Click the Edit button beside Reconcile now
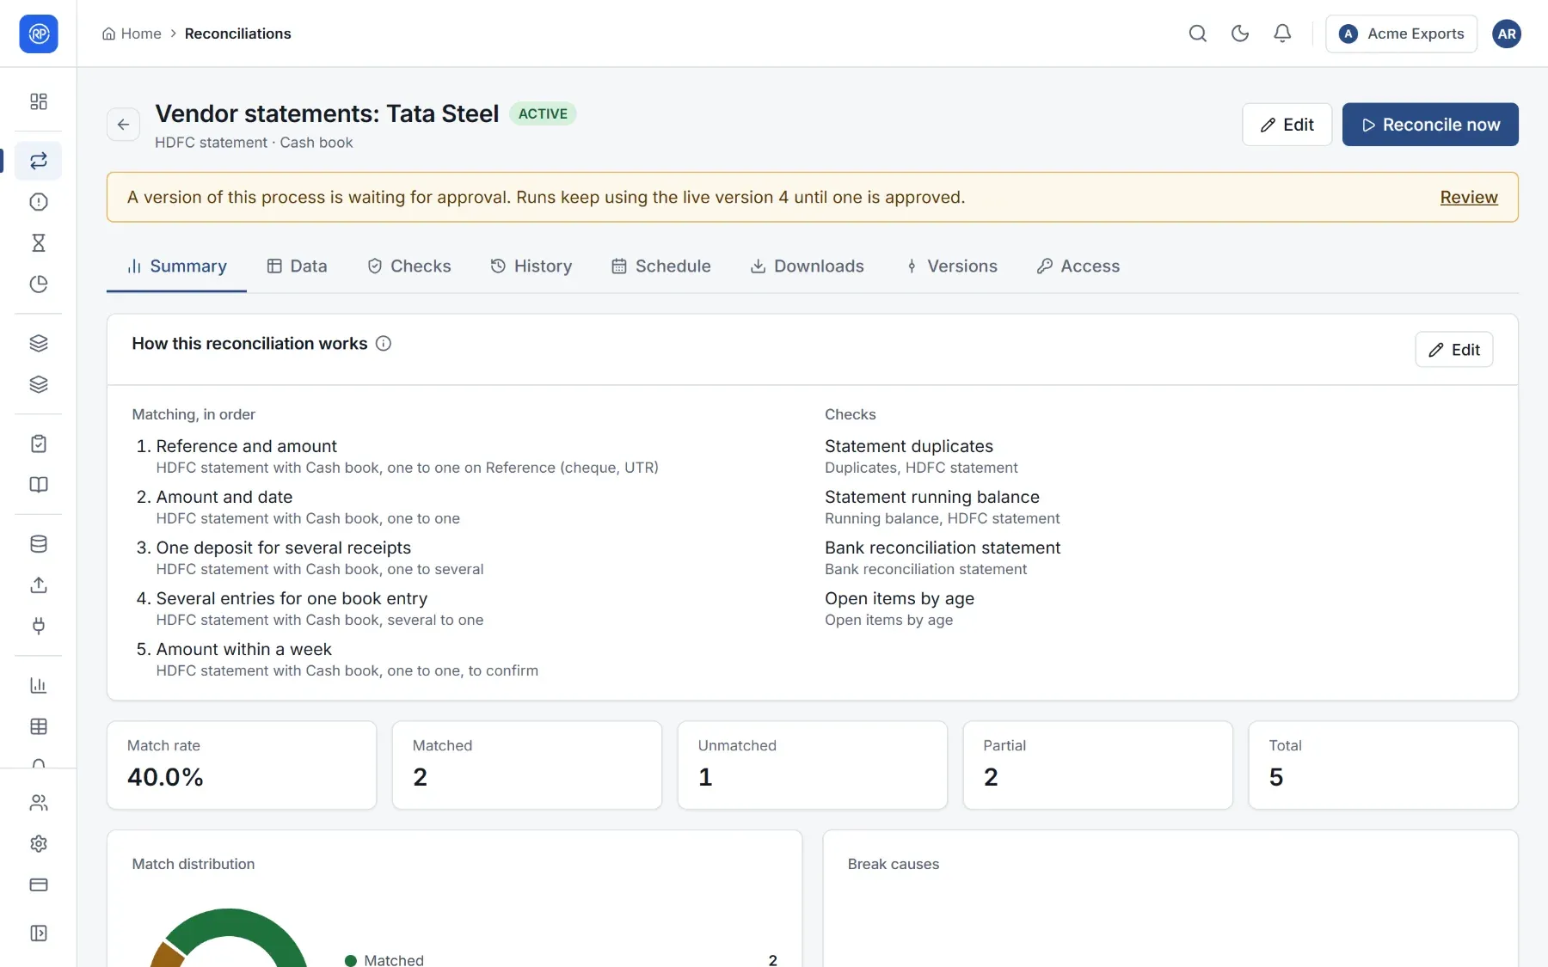1548x967 pixels. click(1287, 125)
